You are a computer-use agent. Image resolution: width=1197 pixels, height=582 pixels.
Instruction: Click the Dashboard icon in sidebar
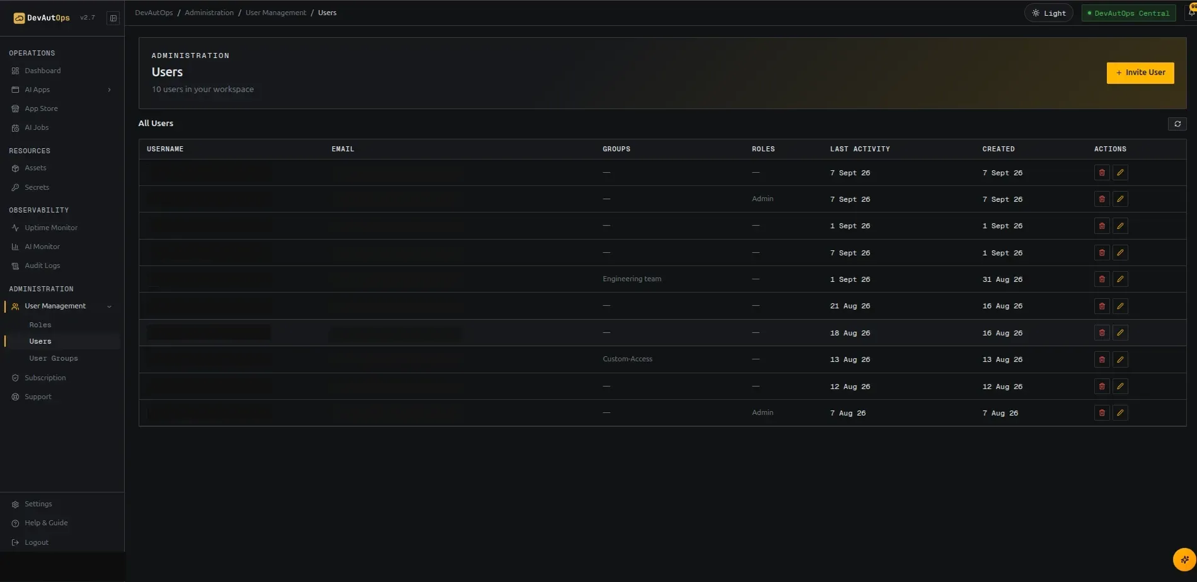pyautogui.click(x=15, y=71)
